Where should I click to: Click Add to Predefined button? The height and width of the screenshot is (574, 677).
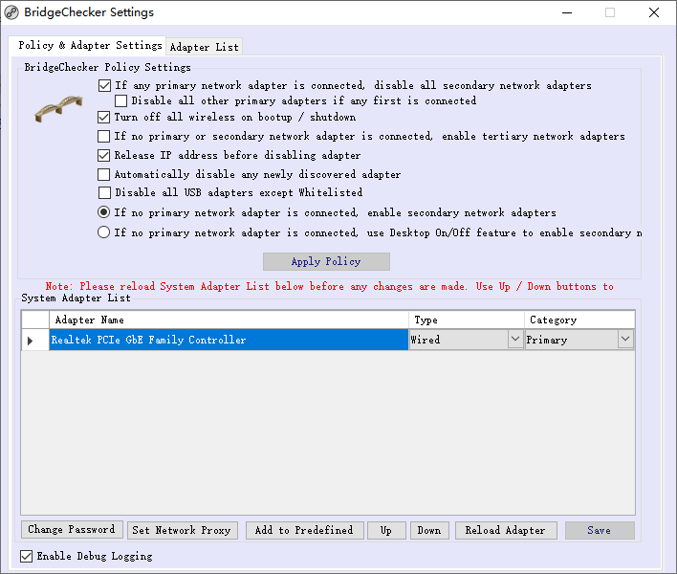pos(304,530)
